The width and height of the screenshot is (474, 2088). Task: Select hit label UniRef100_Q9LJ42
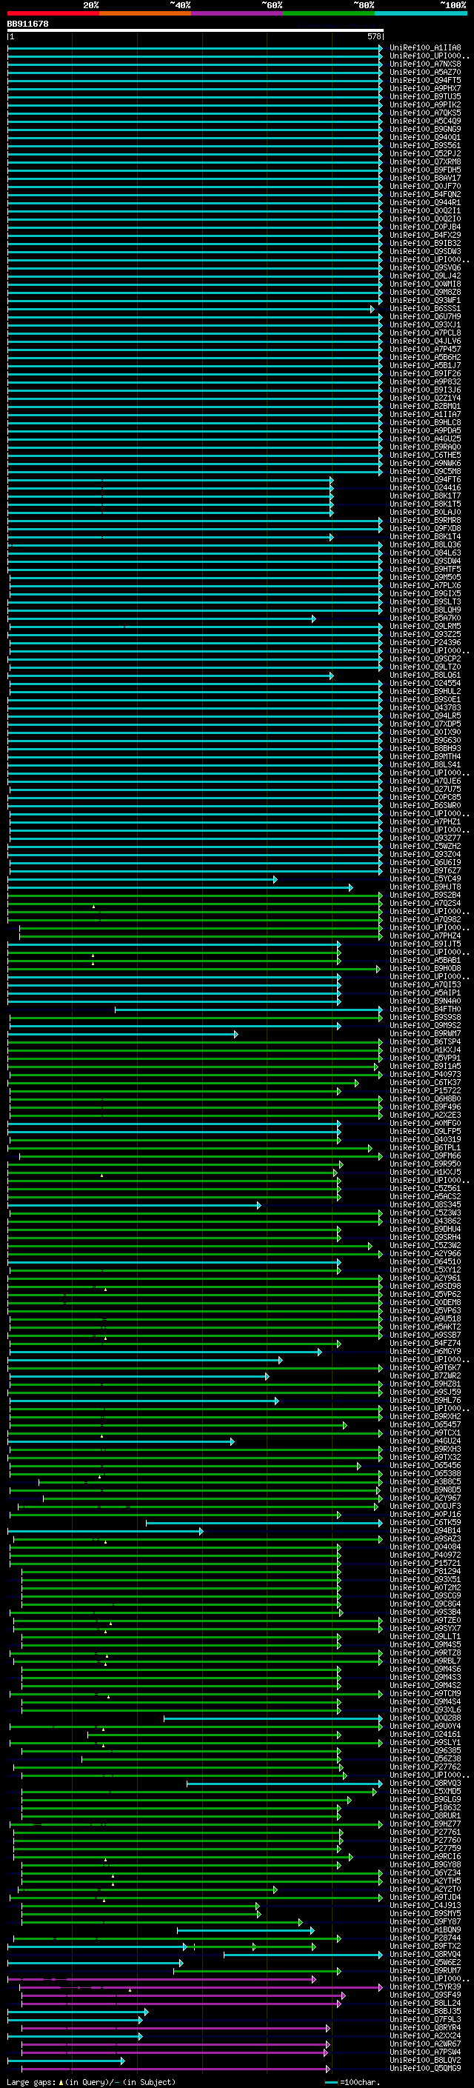pos(425,276)
